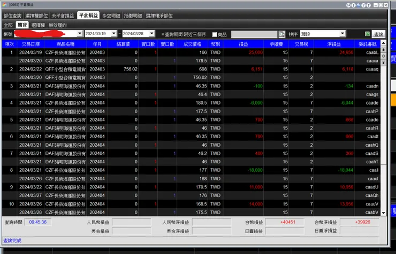
Task: Click the product name input field
Action: (254, 34)
